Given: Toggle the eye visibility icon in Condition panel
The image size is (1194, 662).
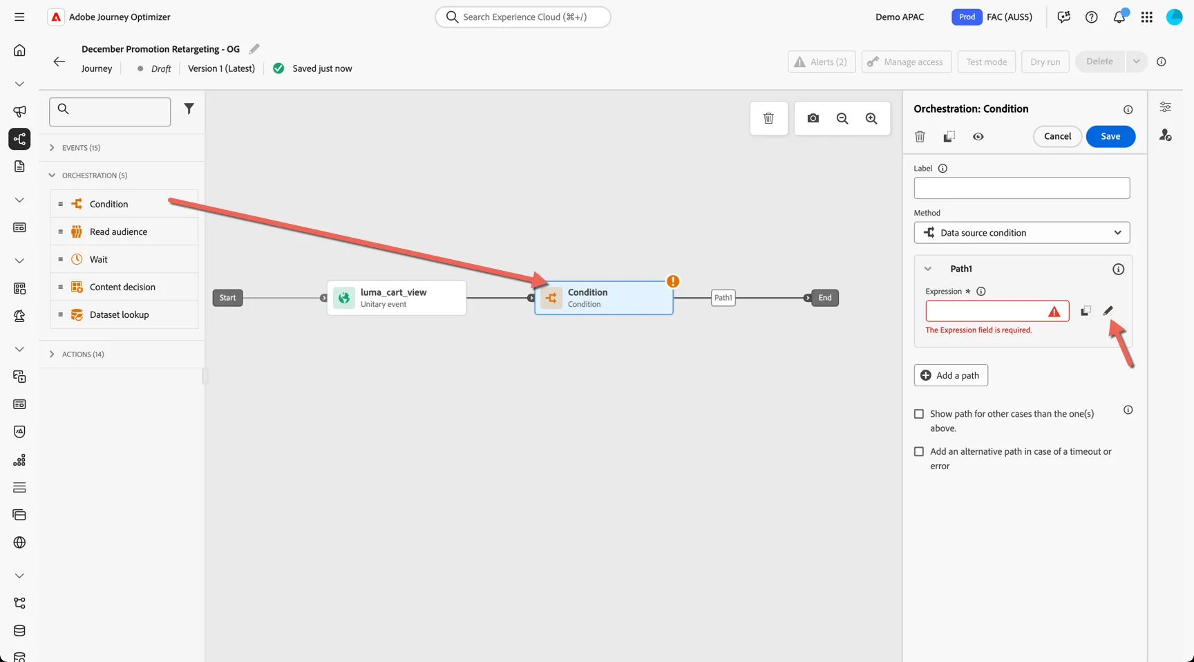Looking at the screenshot, I should [x=978, y=137].
